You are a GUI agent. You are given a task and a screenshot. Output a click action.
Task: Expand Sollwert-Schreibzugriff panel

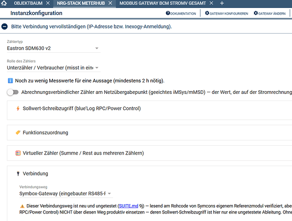tap(149, 110)
